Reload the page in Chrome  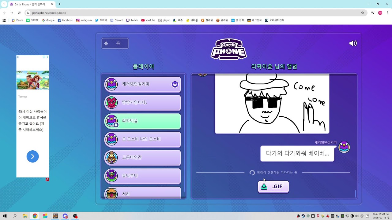coord(19,13)
